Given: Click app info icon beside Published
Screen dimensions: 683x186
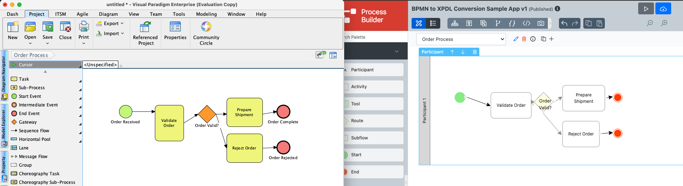Looking at the screenshot, I should point(558,9).
